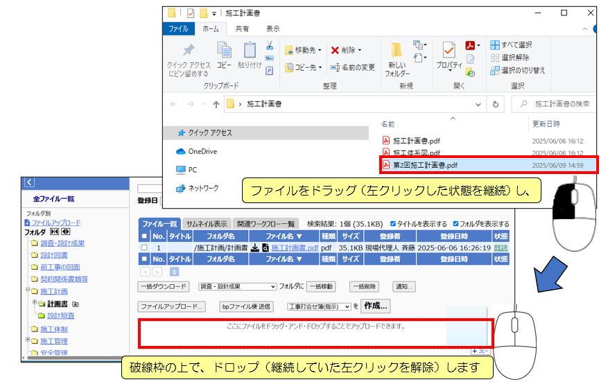Switch to the サムネイル表示 tab
Screen dimensions: 608x382
(207, 224)
